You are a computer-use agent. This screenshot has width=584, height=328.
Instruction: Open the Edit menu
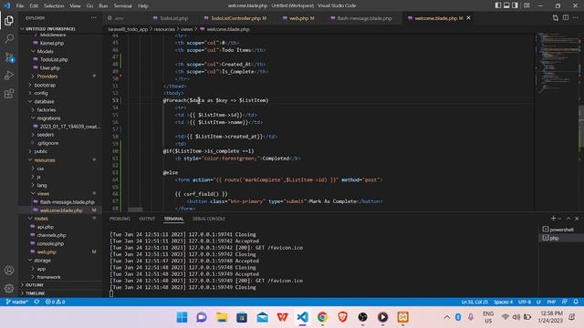(34, 5)
